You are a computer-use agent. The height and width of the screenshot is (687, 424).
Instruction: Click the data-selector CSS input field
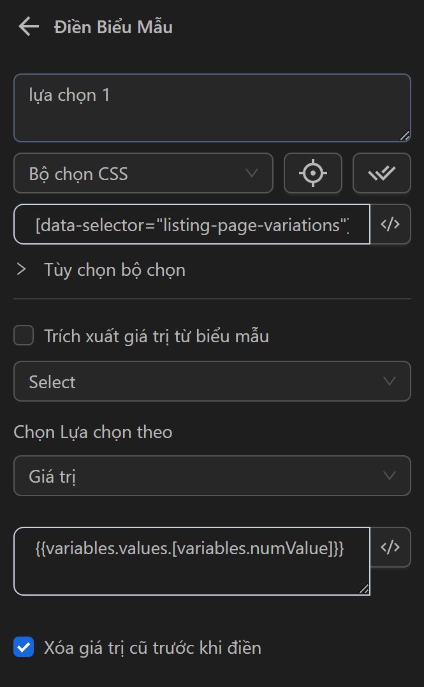[x=191, y=224]
